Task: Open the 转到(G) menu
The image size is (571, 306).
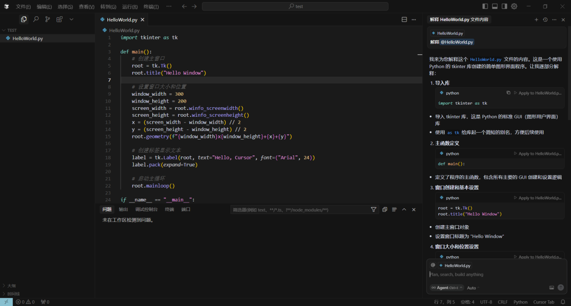Action: [x=108, y=6]
